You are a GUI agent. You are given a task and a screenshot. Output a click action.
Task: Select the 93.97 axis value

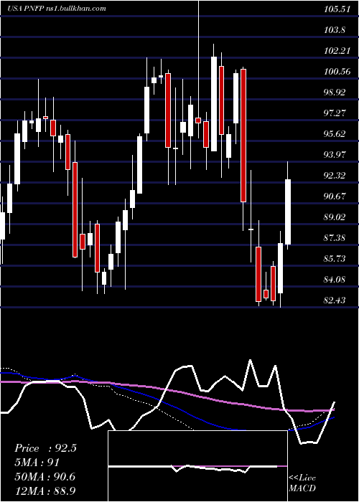(335, 155)
